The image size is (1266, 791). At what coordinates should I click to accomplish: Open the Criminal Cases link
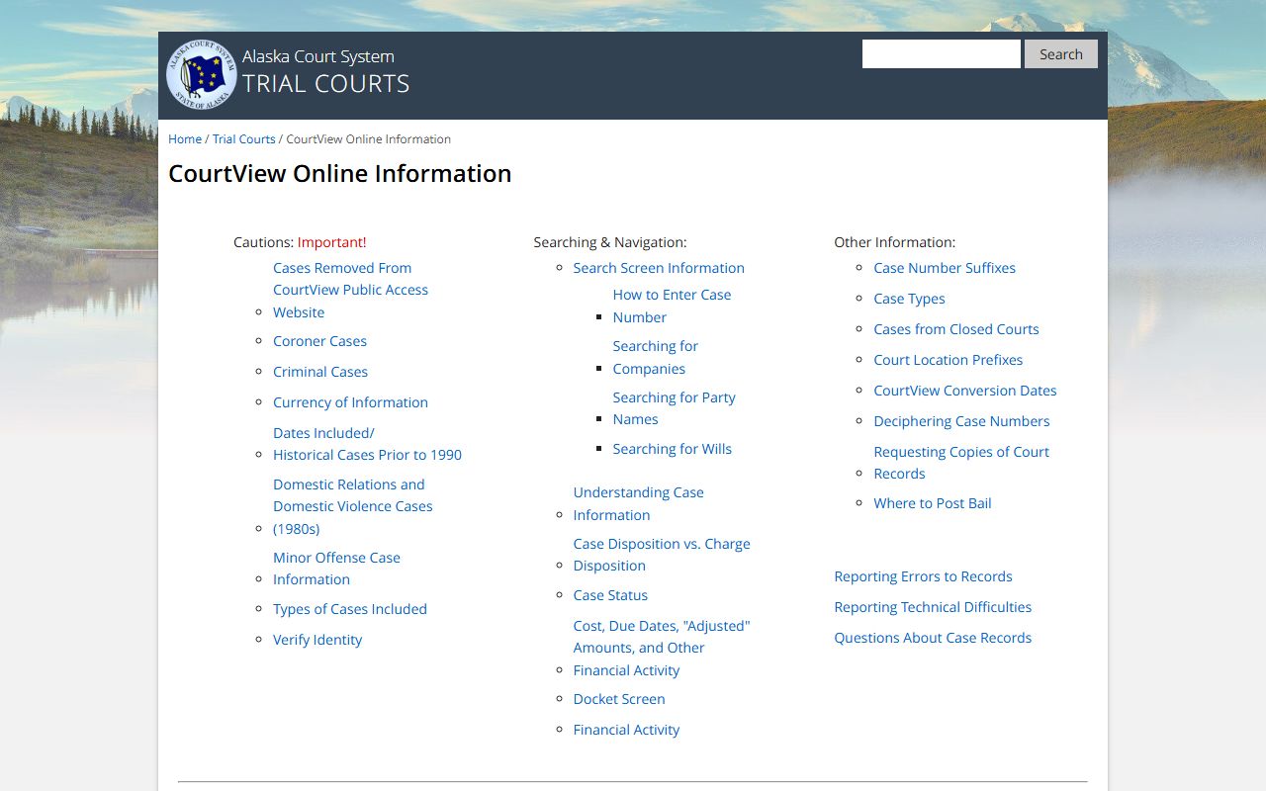pos(320,372)
